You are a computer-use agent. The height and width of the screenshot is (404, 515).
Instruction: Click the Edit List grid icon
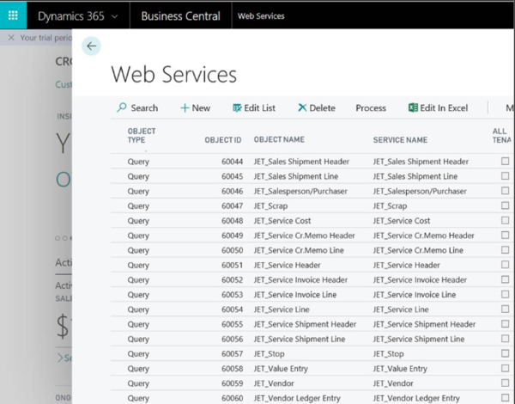[237, 108]
